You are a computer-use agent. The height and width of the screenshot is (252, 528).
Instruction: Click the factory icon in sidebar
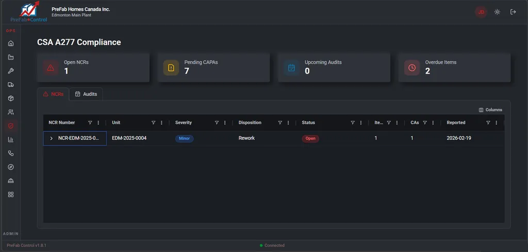point(11,57)
